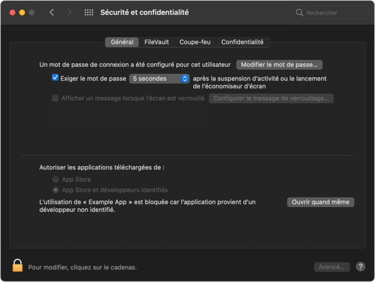
Task: Open the Coupe-feu tab
Action: 195,42
